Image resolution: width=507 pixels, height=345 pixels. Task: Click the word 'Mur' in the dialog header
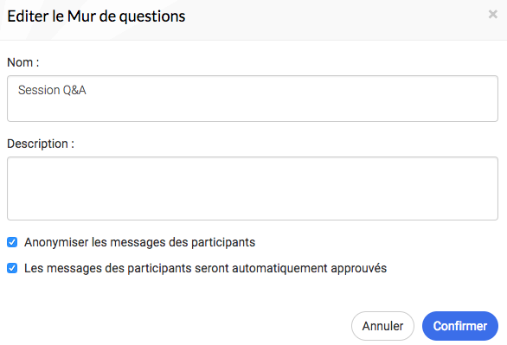[81, 16]
